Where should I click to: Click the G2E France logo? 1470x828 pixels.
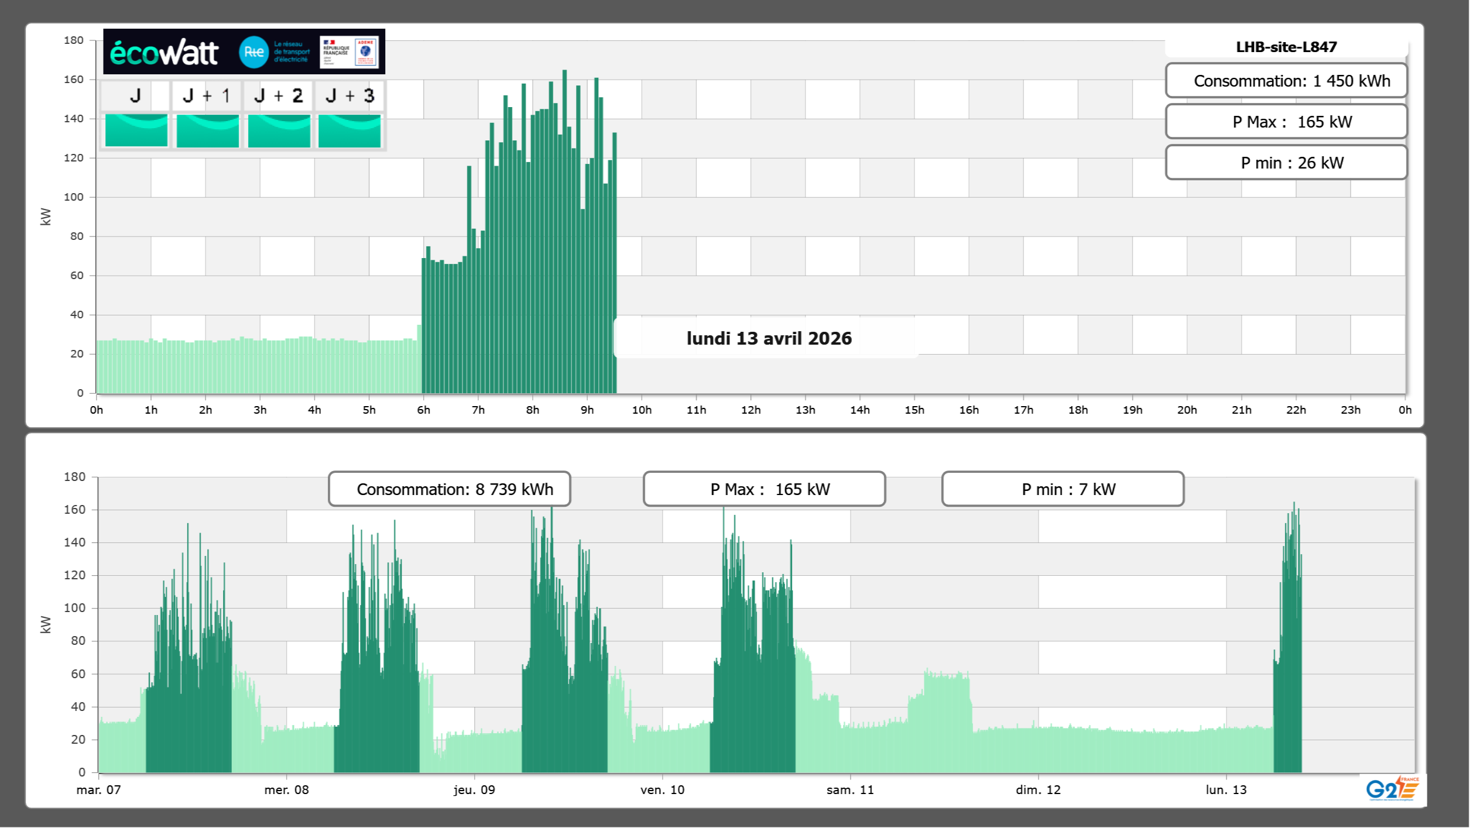point(1392,789)
